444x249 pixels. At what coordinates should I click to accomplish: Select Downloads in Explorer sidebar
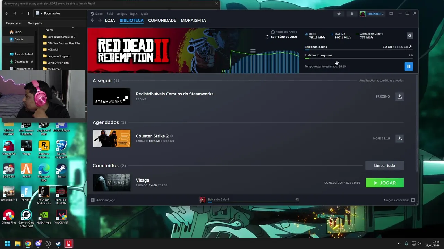(21, 62)
